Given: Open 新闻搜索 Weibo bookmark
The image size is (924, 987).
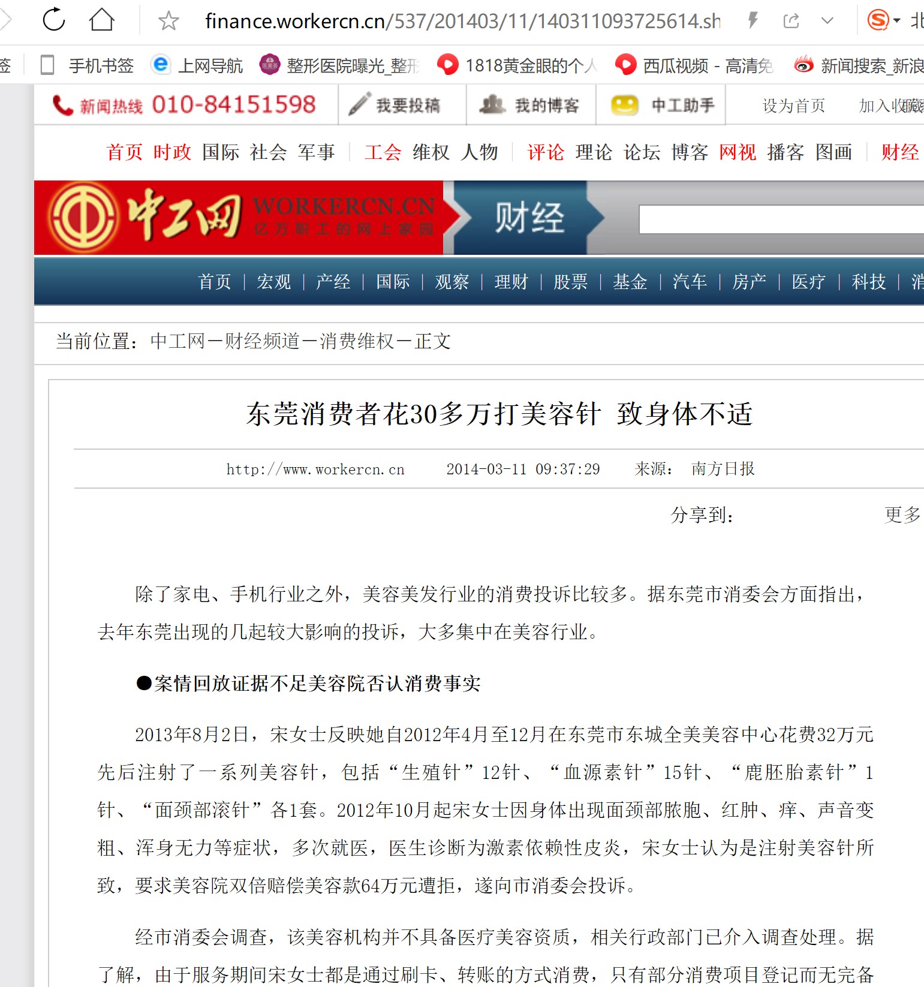Looking at the screenshot, I should [858, 65].
